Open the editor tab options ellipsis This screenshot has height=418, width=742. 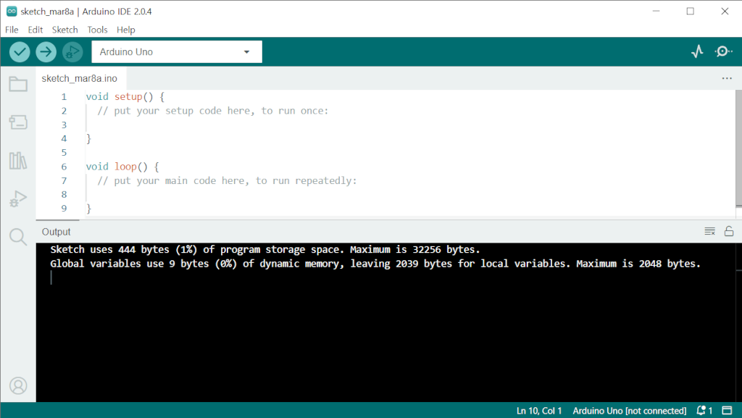pyautogui.click(x=727, y=78)
